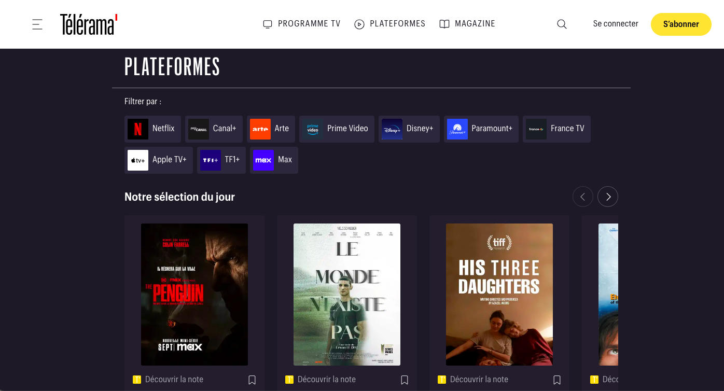Click the TV screen icon beside Programme TV
The width and height of the screenshot is (724, 391).
268,24
